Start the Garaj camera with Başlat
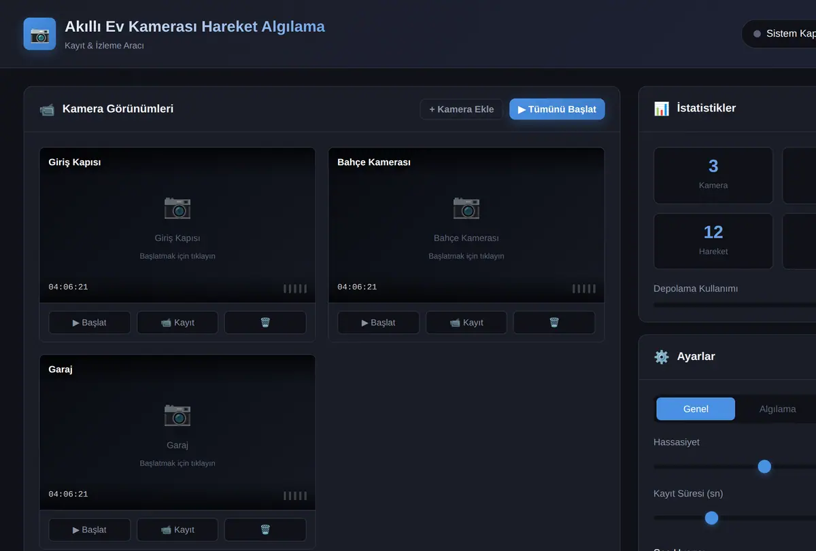 point(90,529)
